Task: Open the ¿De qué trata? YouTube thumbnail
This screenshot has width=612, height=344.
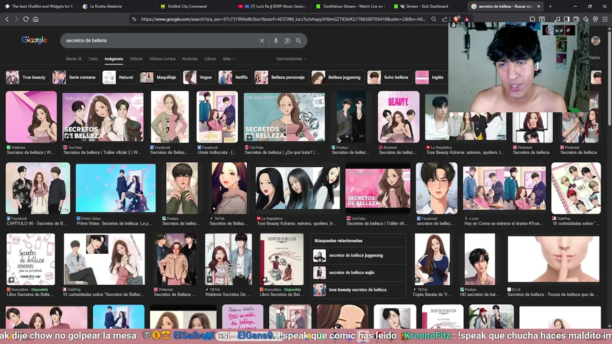Action: [x=284, y=117]
